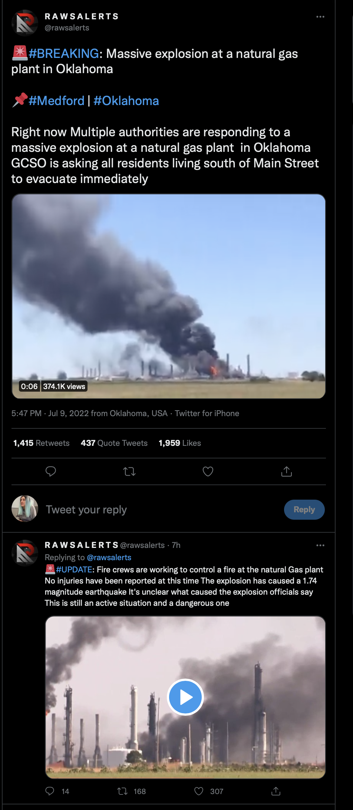Image resolution: width=353 pixels, height=810 pixels.
Task: Click the reply icon under the main tweet
Action: click(x=50, y=471)
